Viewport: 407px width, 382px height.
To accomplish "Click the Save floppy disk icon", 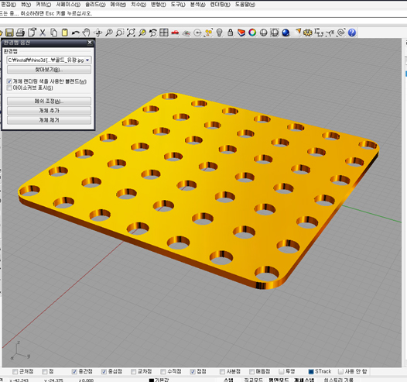I will pos(9,33).
